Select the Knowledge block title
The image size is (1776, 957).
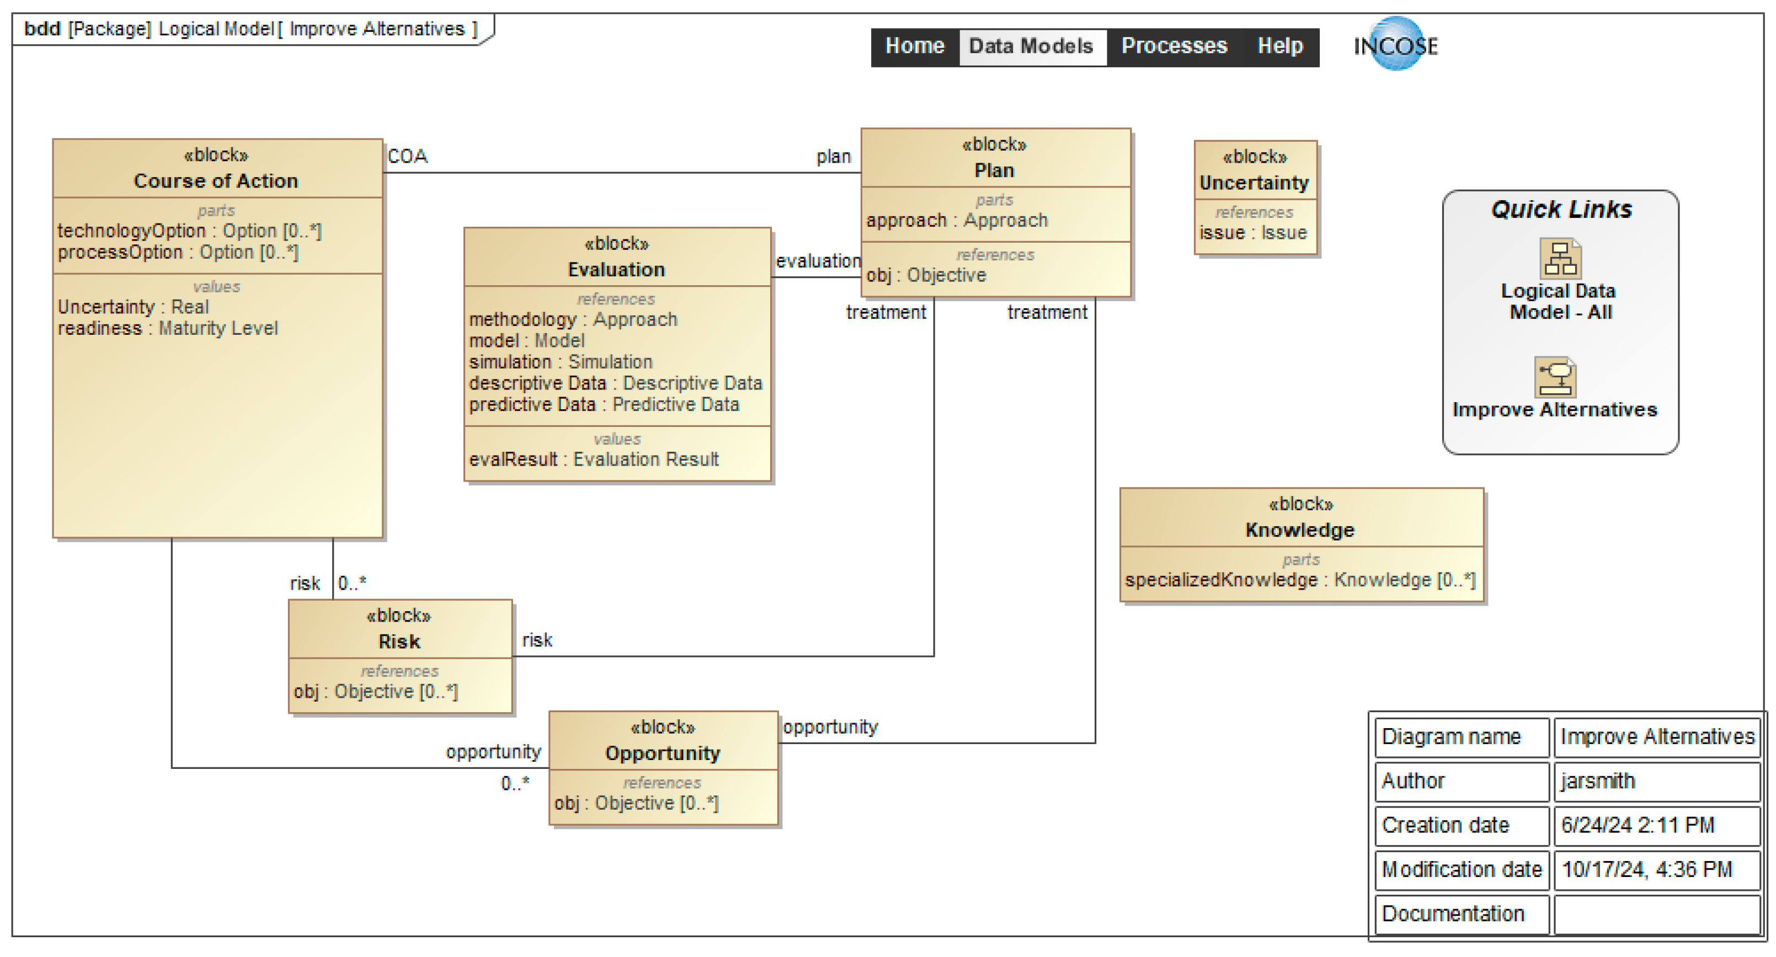click(x=1300, y=530)
